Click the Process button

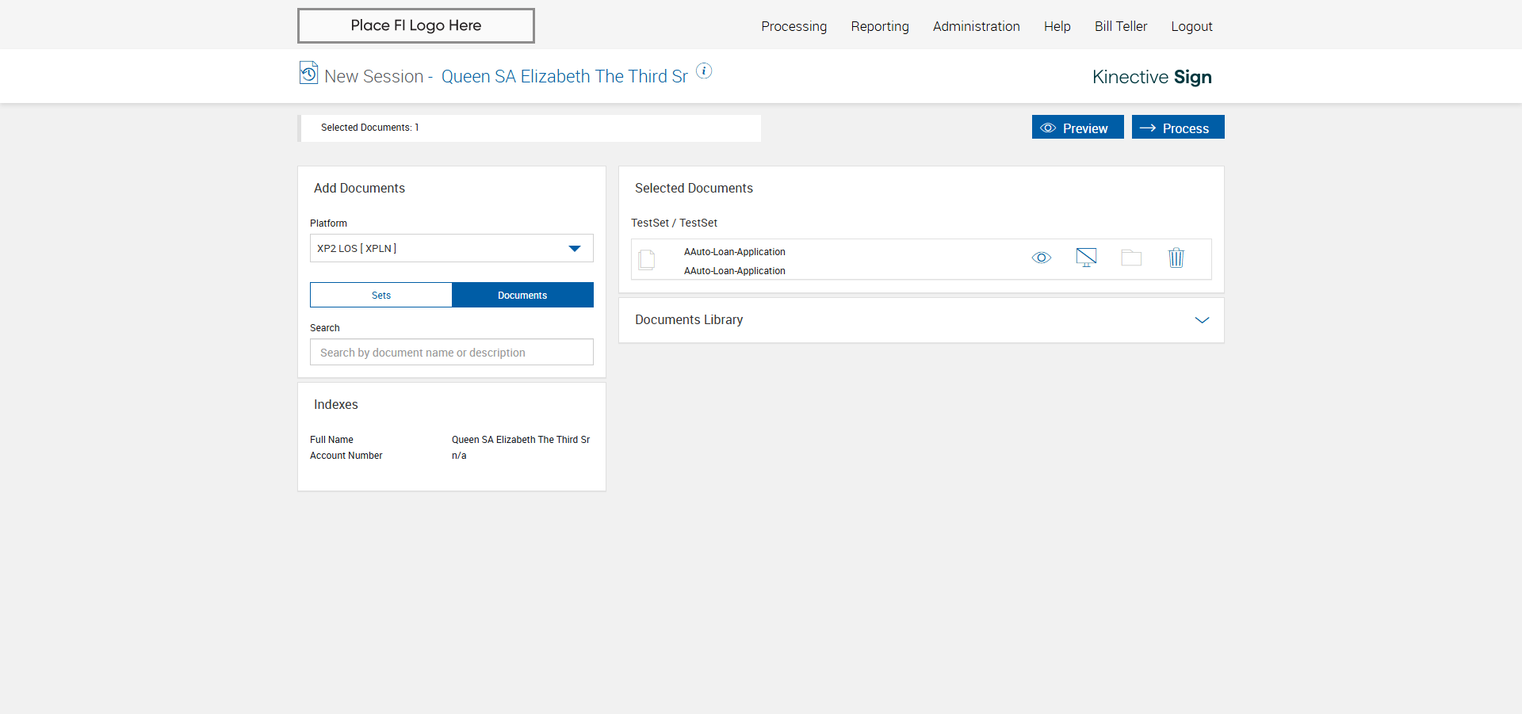tap(1178, 128)
